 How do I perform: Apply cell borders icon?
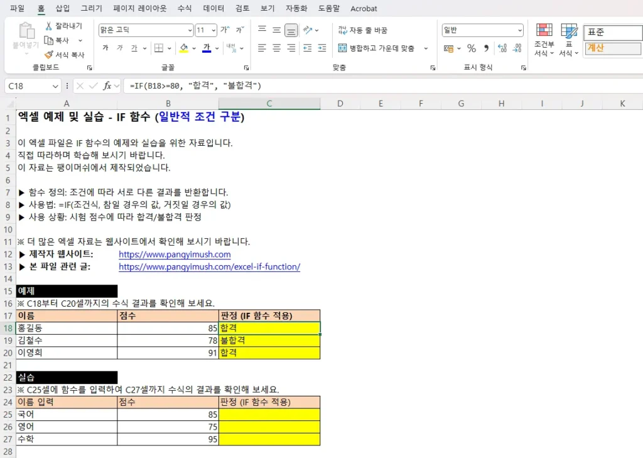point(159,48)
